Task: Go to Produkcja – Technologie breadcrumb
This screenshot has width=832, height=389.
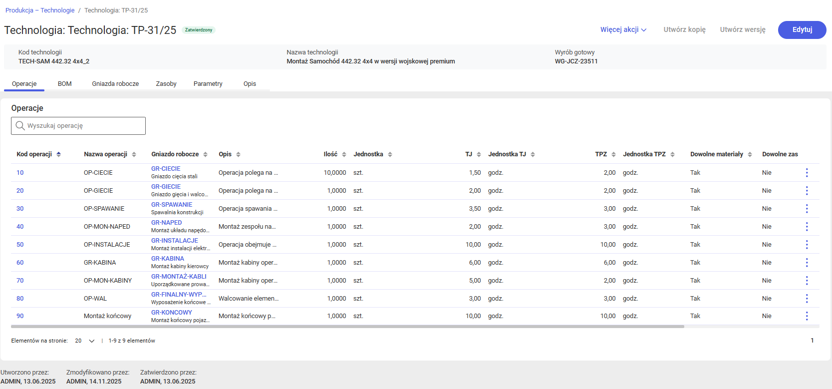Action: point(40,10)
